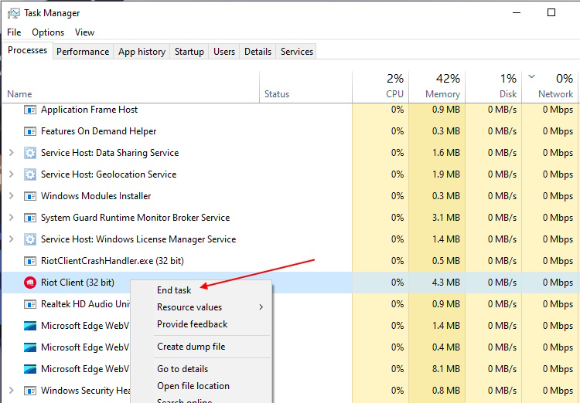
Task: Click the 4.3 MB memory value
Action: [x=445, y=283]
